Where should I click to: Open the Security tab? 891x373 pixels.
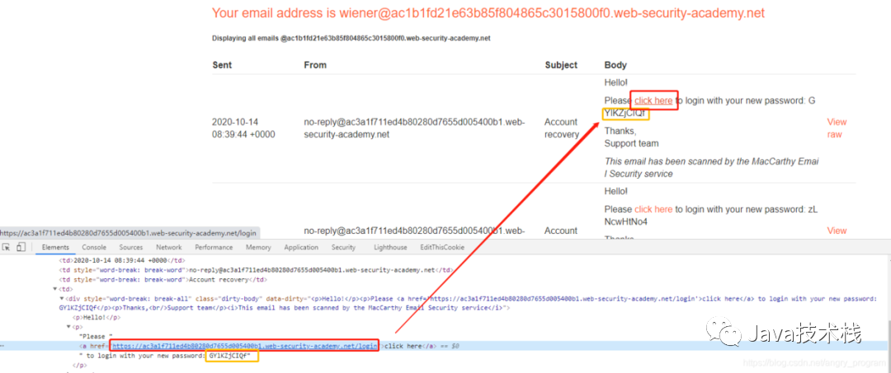pyautogui.click(x=343, y=247)
